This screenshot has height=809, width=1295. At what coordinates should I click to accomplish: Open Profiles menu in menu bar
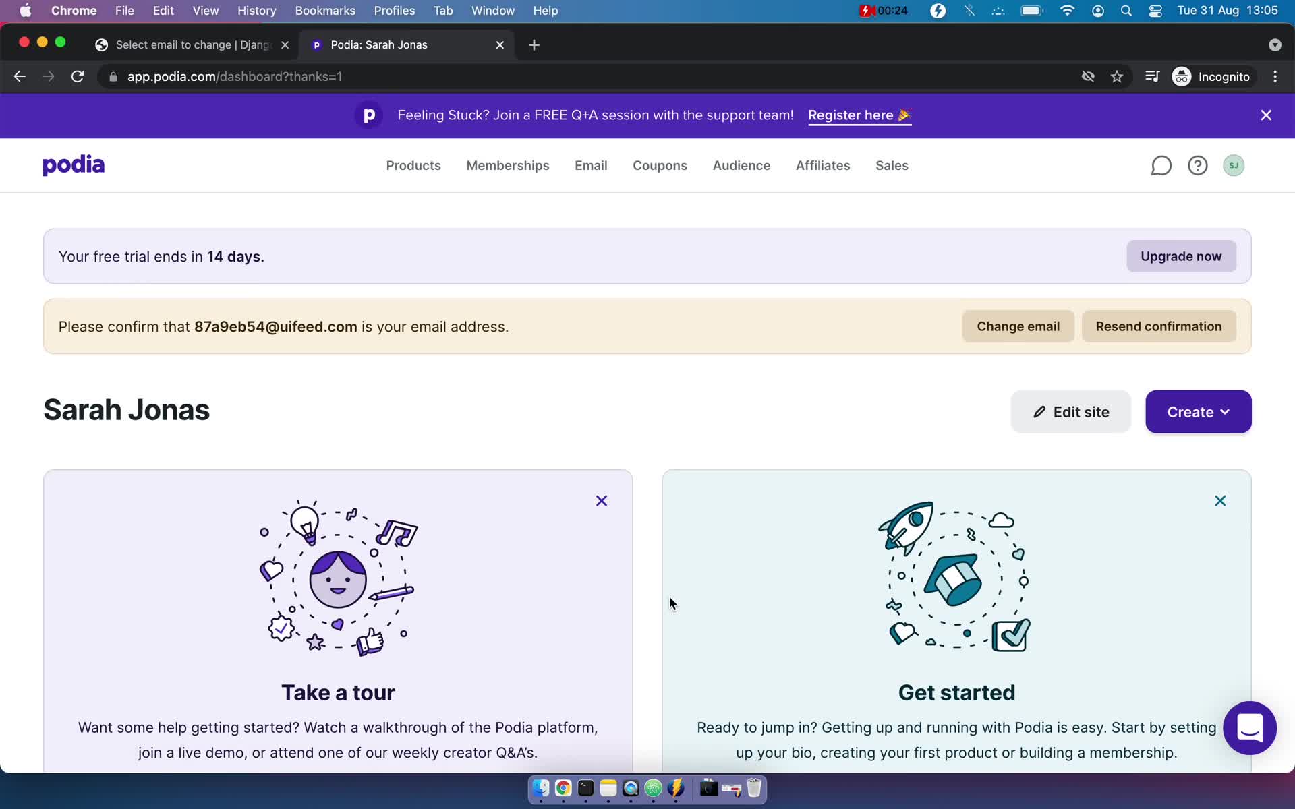coord(394,11)
